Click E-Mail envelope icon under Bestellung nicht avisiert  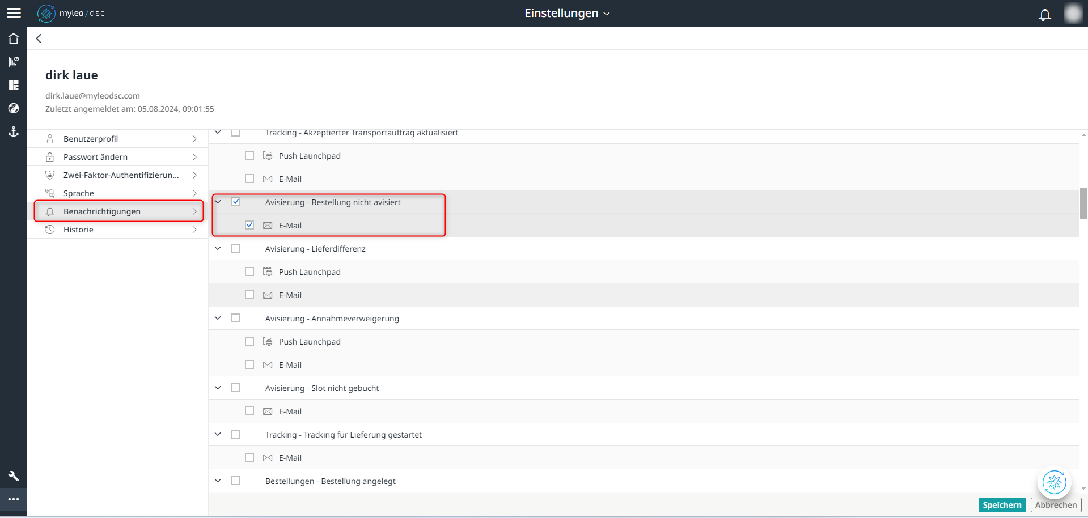pos(268,226)
